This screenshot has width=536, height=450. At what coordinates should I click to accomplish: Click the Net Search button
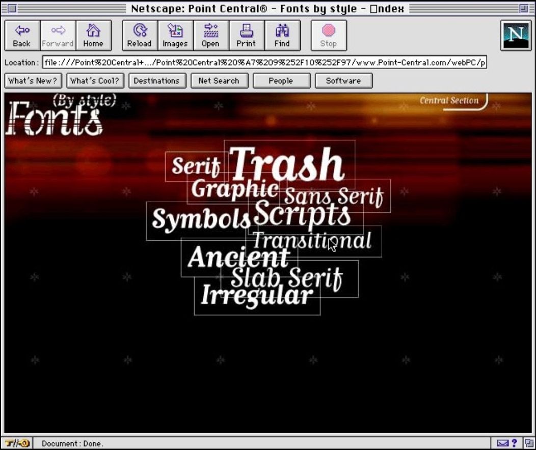tap(219, 81)
